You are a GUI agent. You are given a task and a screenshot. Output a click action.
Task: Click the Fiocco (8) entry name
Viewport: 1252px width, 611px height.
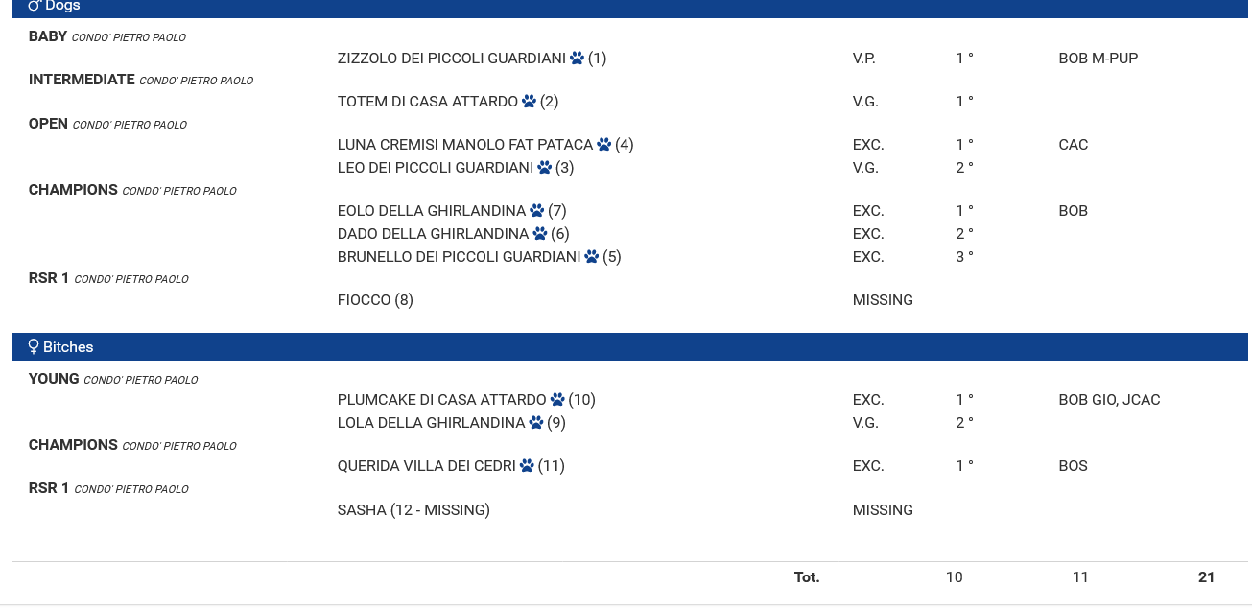pos(375,300)
